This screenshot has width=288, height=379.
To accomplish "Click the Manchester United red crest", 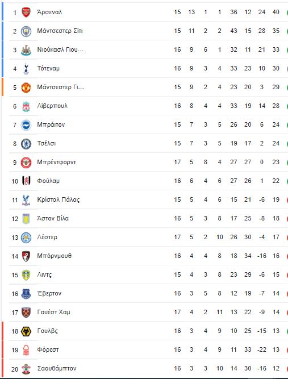I will tap(26, 88).
